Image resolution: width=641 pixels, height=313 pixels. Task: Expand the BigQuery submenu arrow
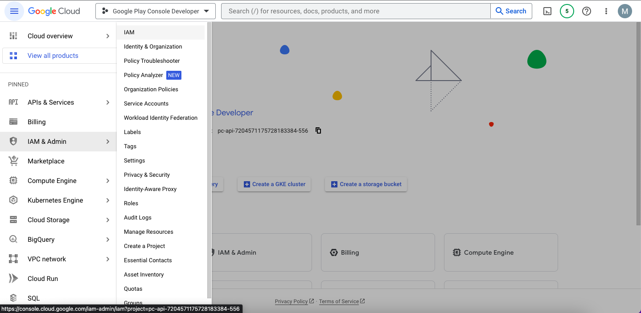[108, 240]
